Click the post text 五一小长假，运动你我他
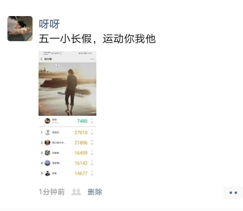 pyautogui.click(x=97, y=39)
